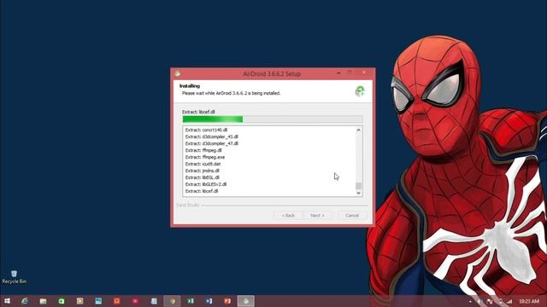Select log row 'Extract: jmdns.dll'
The height and width of the screenshot is (307, 547).
(203, 171)
